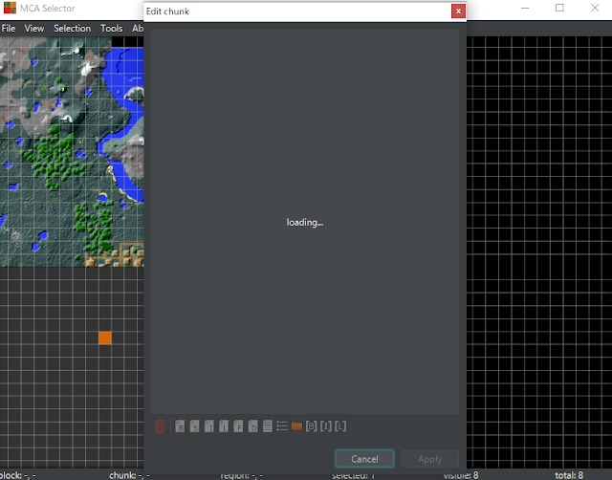Add a Long Array tag ([L] icon)
Image resolution: width=612 pixels, height=480 pixels.
click(340, 426)
